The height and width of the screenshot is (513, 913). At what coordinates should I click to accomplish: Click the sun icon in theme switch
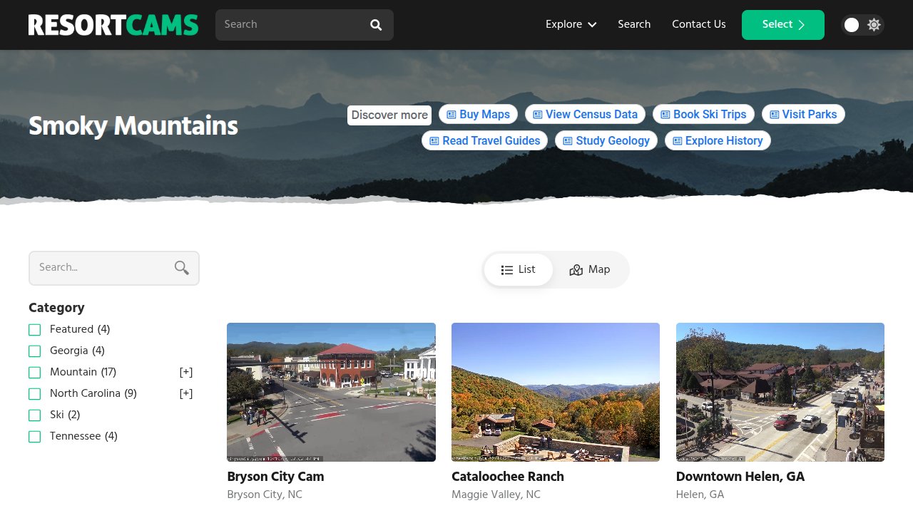pos(874,25)
